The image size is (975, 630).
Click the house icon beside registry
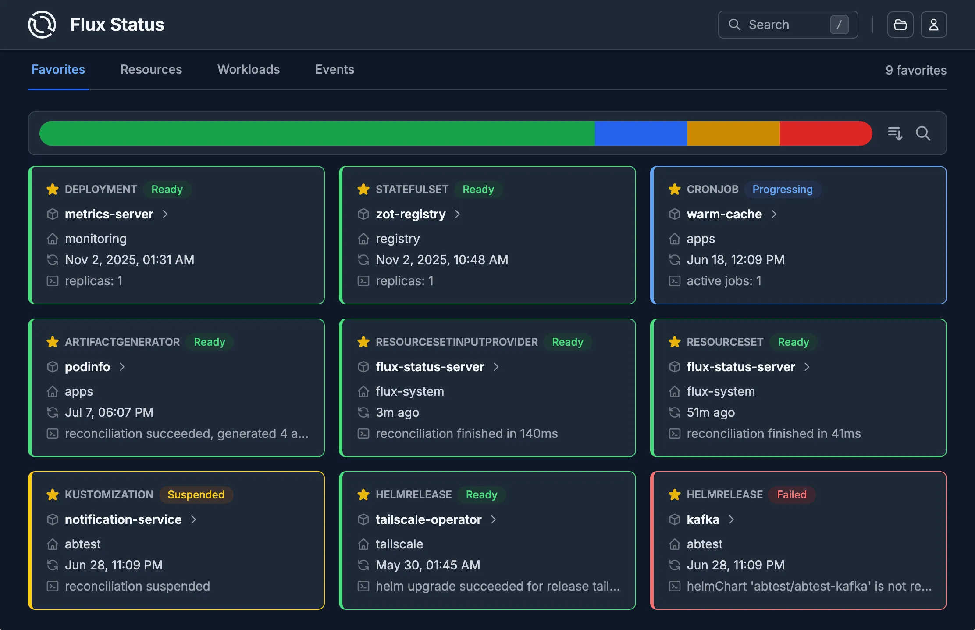click(363, 239)
